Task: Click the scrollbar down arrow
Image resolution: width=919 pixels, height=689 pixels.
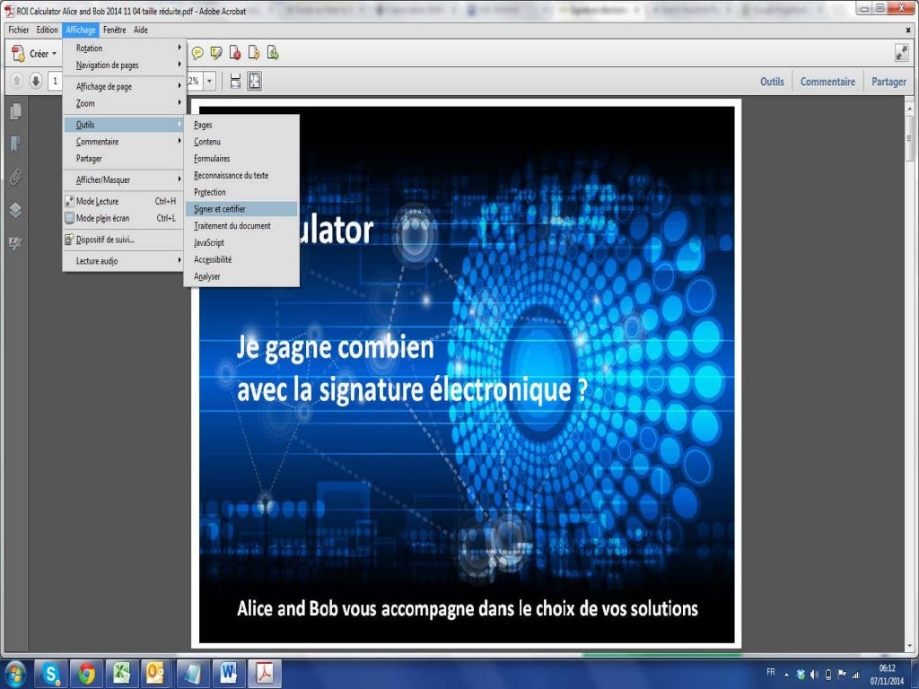Action: pyautogui.click(x=910, y=646)
